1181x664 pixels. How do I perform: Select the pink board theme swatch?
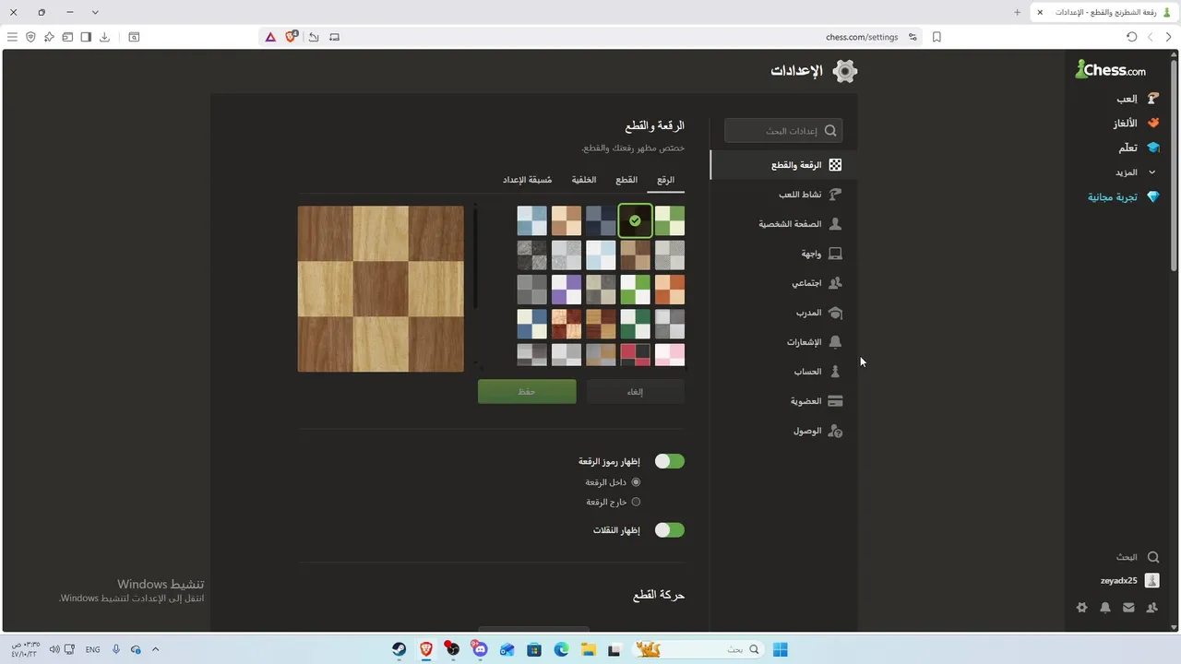670,355
